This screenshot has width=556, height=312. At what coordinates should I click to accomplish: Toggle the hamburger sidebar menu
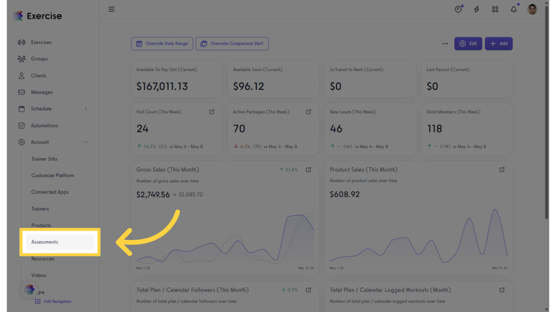(112, 9)
